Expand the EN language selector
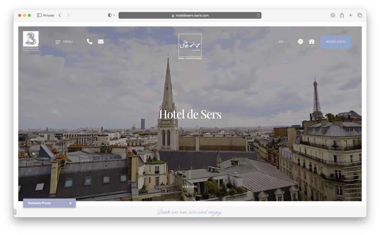The width and height of the screenshot is (380, 235). point(282,42)
